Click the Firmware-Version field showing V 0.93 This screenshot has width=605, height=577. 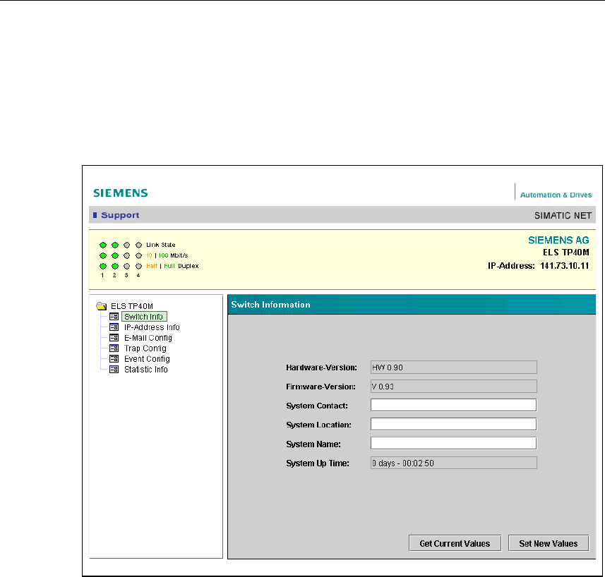(x=454, y=387)
